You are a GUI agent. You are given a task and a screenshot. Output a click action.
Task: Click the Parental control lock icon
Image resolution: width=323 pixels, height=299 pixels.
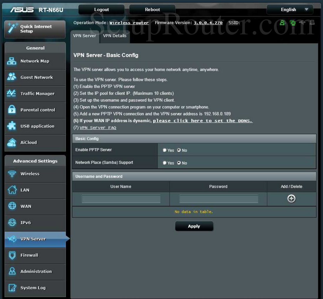(12, 110)
